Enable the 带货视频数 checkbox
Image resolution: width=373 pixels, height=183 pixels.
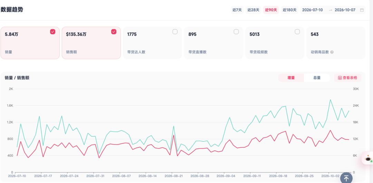297,32
